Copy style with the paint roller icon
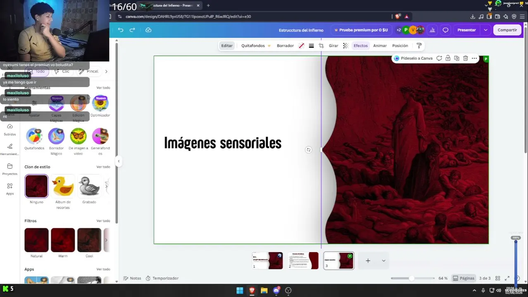The height and width of the screenshot is (297, 528). pos(419,46)
